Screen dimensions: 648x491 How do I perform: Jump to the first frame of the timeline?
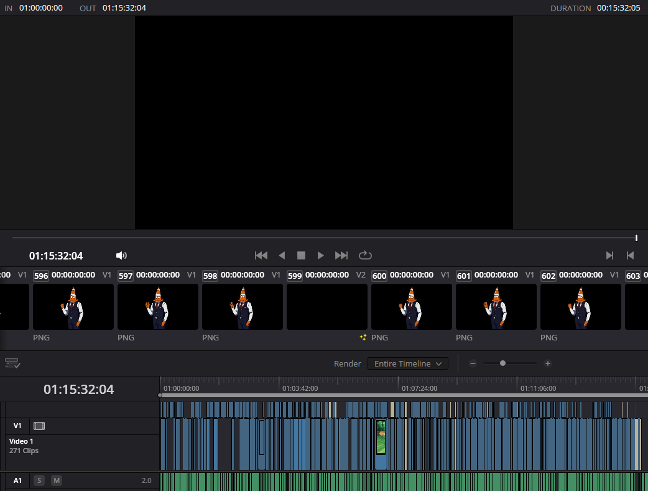261,255
